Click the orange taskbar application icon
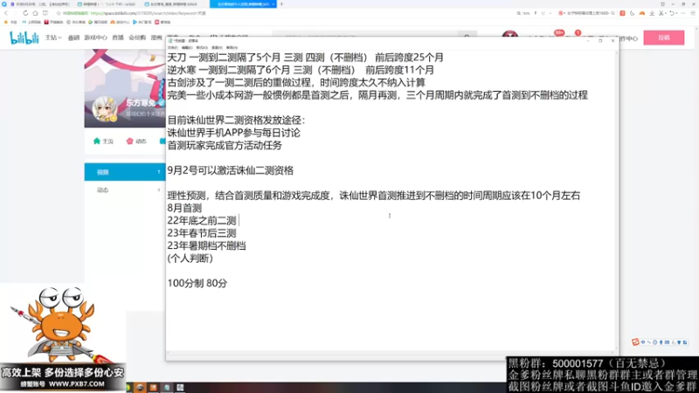Screen dimensions: 699x393 (154, 388)
